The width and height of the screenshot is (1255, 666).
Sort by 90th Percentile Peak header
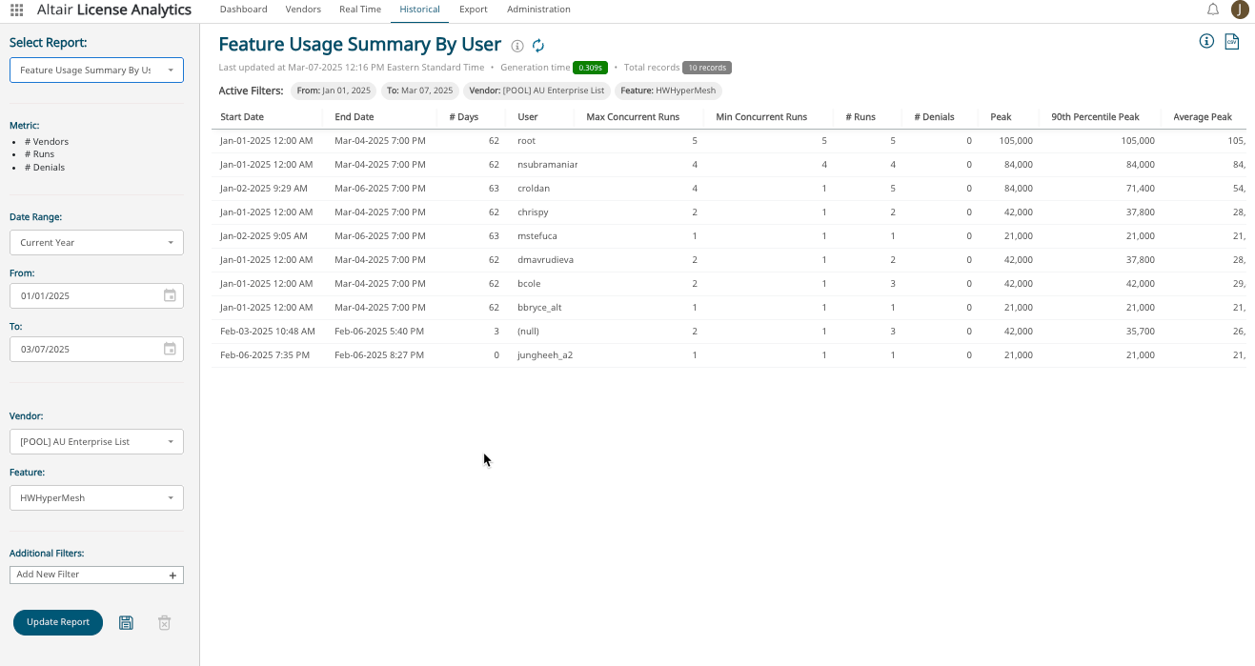(1095, 117)
